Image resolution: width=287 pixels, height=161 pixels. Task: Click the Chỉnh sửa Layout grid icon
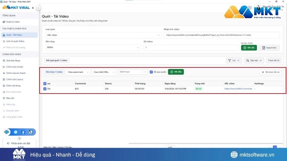pos(4,80)
